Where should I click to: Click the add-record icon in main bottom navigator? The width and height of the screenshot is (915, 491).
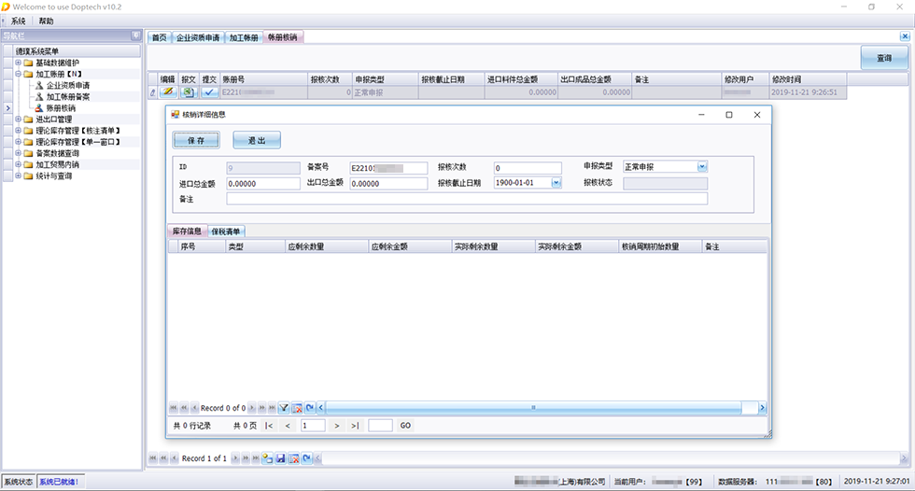point(267,458)
